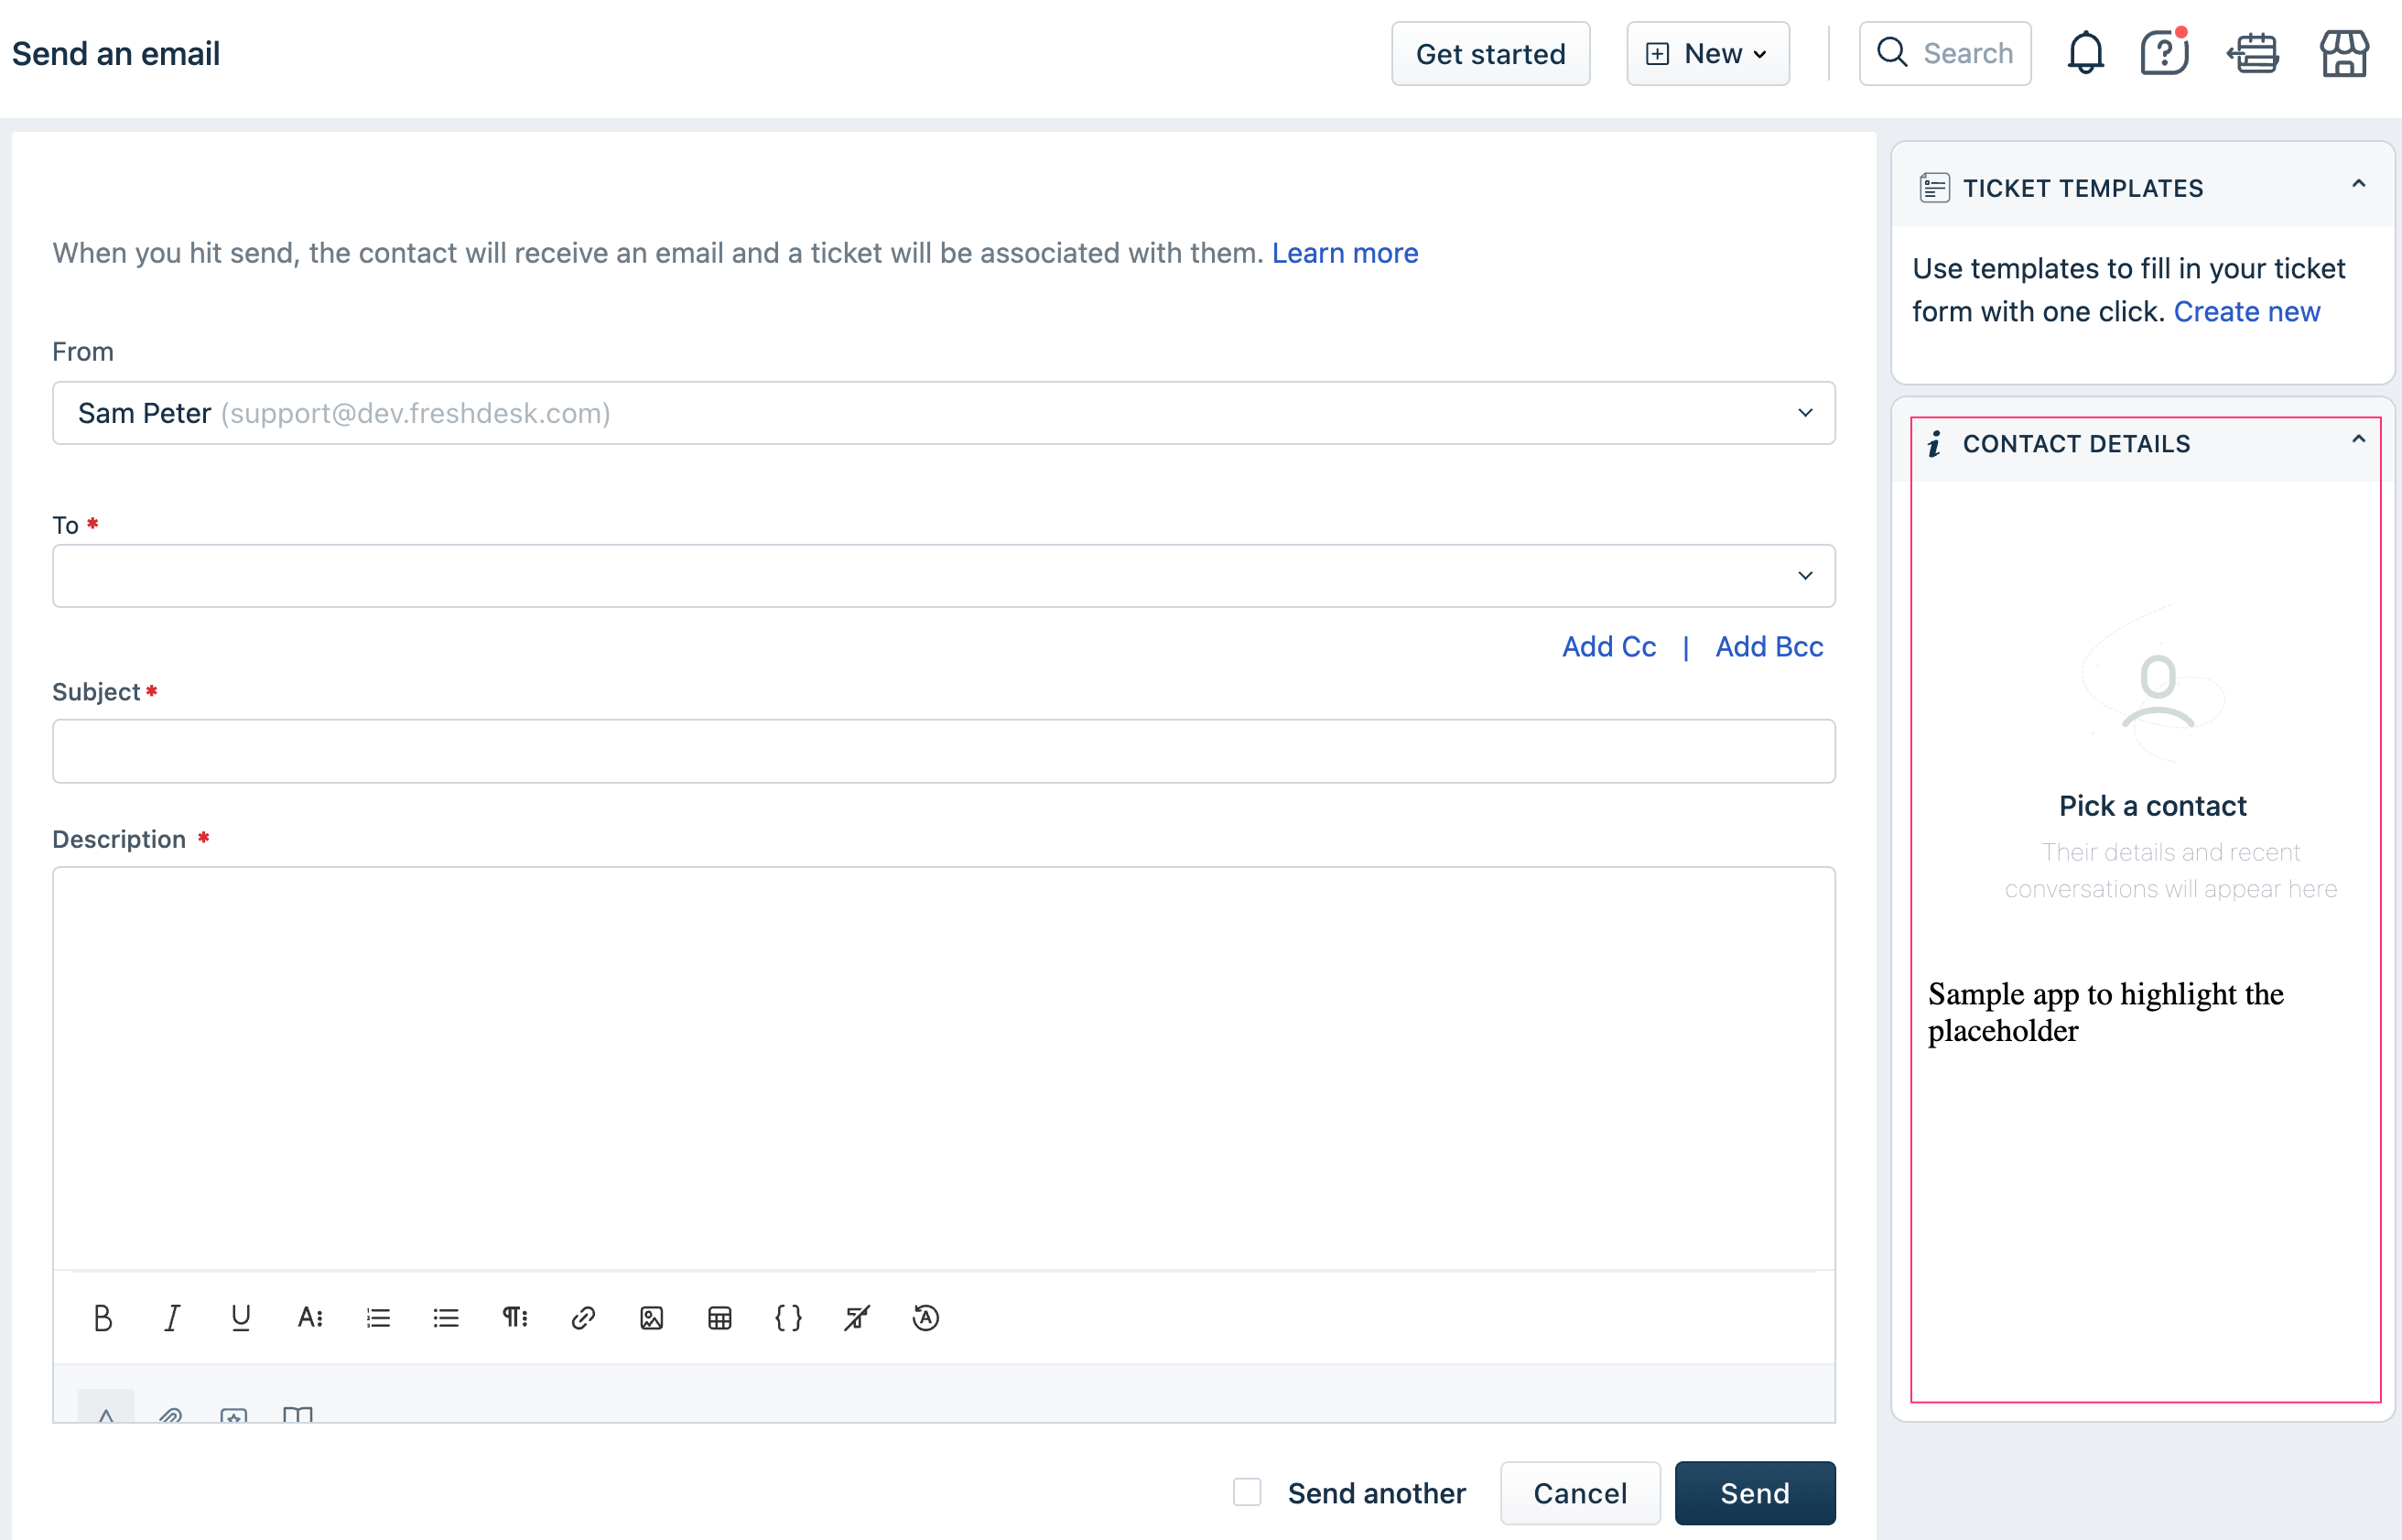Enable the Send another checkbox

[1249, 1491]
